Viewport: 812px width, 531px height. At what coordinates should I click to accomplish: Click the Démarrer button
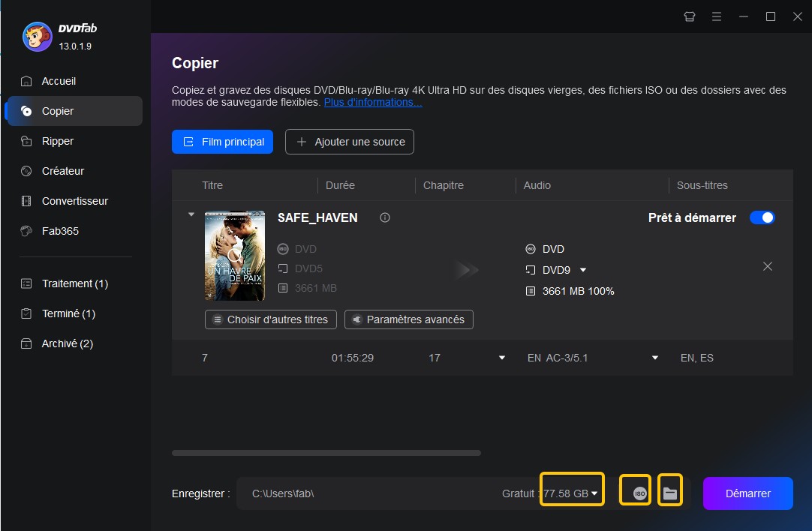tap(747, 493)
